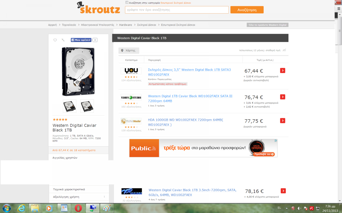Click the volume speaker tray icon

point(299,208)
